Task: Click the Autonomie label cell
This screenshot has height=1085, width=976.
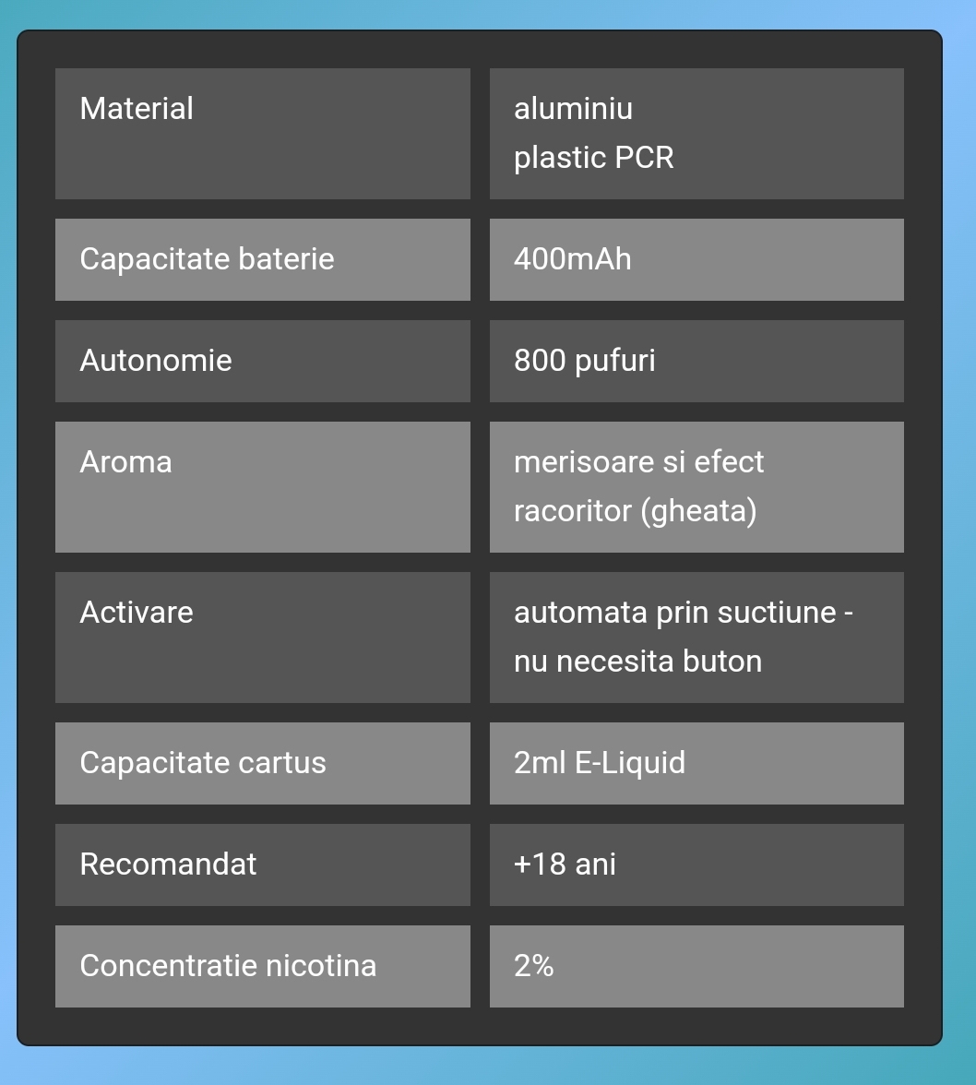Action: tap(263, 361)
